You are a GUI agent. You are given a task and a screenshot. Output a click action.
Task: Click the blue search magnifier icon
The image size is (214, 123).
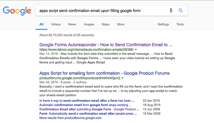click(x=181, y=11)
